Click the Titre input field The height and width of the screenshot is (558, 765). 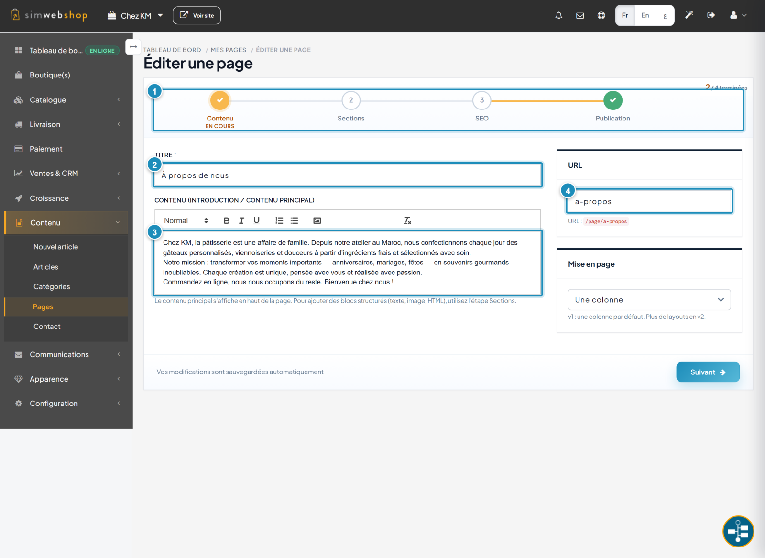[x=348, y=175]
